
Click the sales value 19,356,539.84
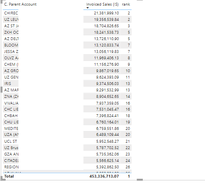pyautogui.click(x=106, y=20)
